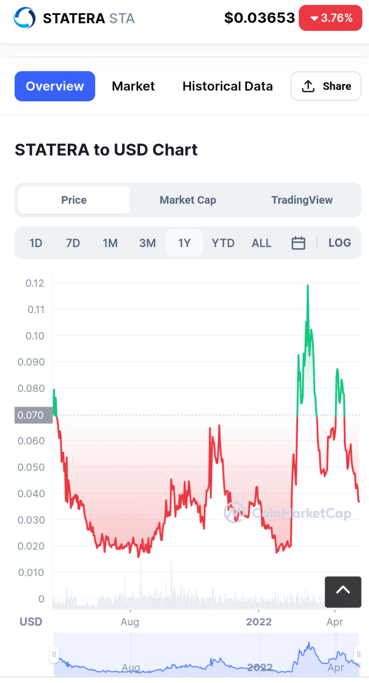This screenshot has width=369, height=683.
Task: Grab the left range slider handle
Action: point(55,653)
